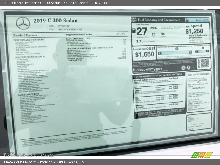Click 'GOVERNMENT 5-STAR SAFETY RATINGS' header
Screen dimensions: 220x165
[159, 75]
